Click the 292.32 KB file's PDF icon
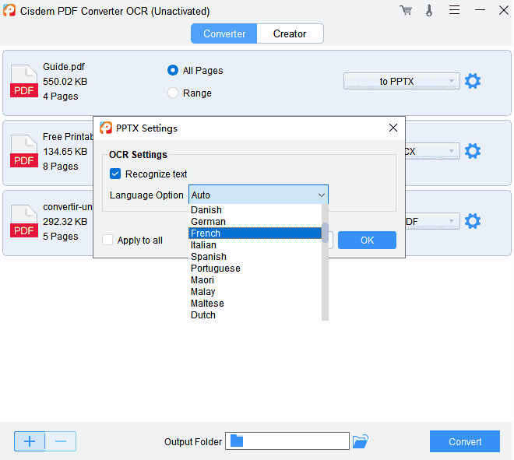Image resolution: width=514 pixels, height=460 pixels. [24, 221]
